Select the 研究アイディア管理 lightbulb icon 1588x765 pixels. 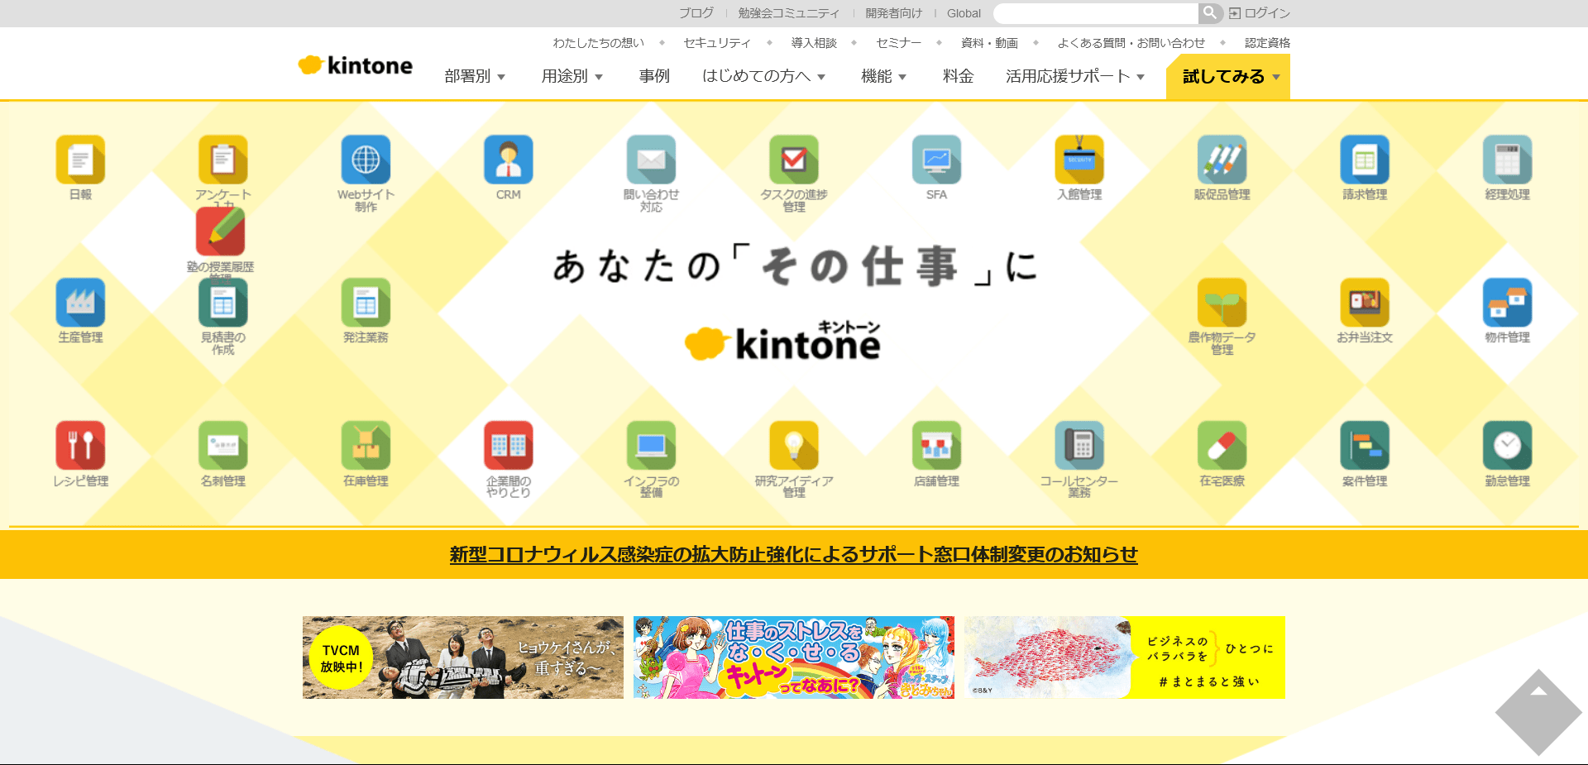[x=793, y=446]
